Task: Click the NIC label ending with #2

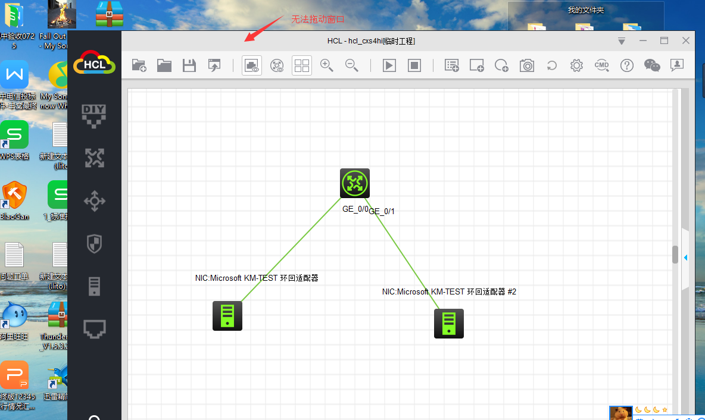Action: 449,292
